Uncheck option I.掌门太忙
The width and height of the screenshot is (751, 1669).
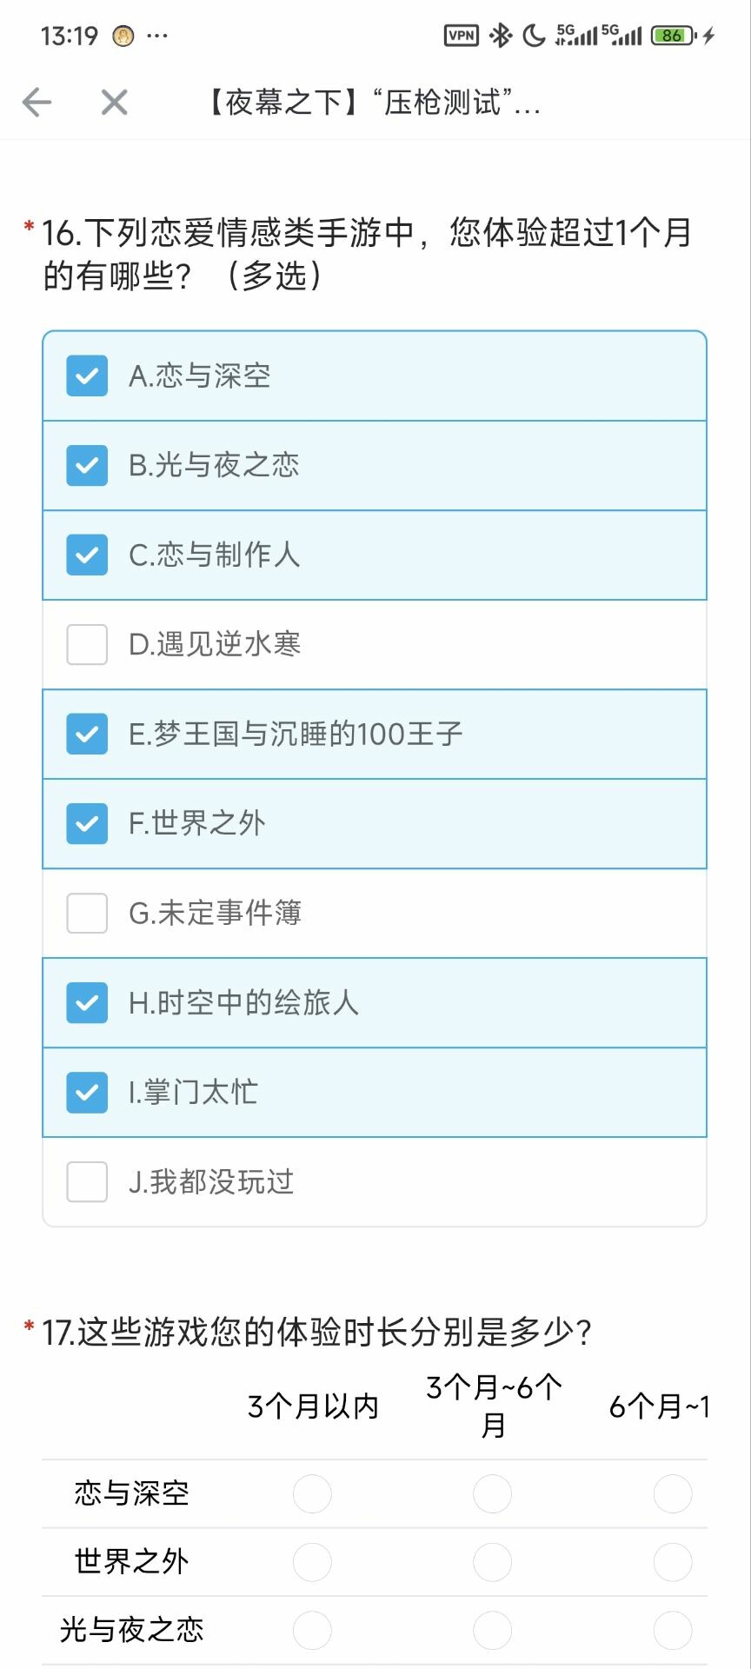pos(87,1092)
